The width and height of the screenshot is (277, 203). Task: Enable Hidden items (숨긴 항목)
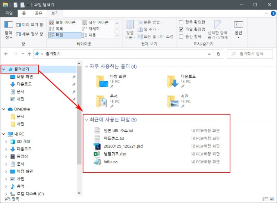[x=190, y=37]
